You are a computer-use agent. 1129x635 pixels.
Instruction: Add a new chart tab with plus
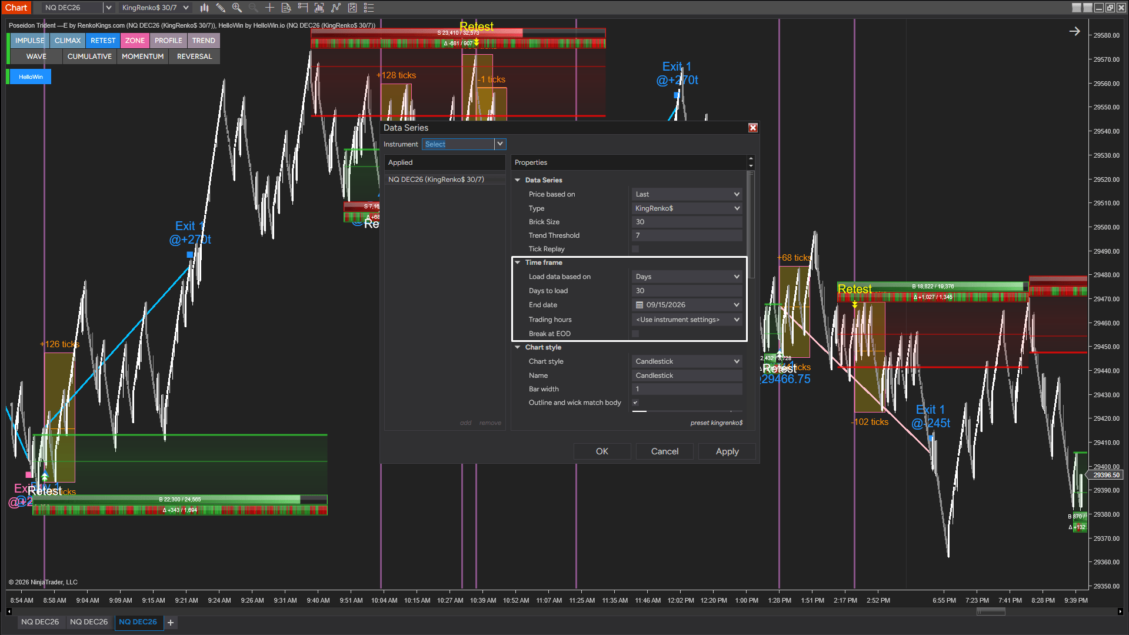171,622
